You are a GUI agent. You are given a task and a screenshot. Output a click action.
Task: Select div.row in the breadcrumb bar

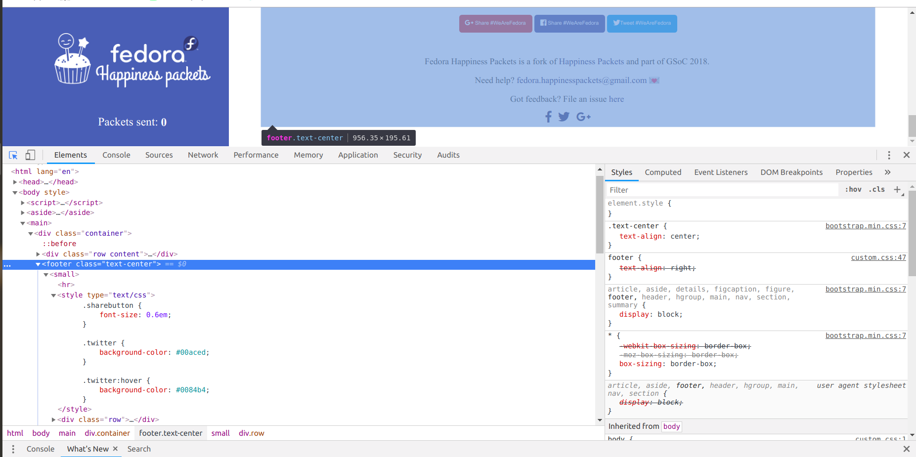click(x=252, y=433)
